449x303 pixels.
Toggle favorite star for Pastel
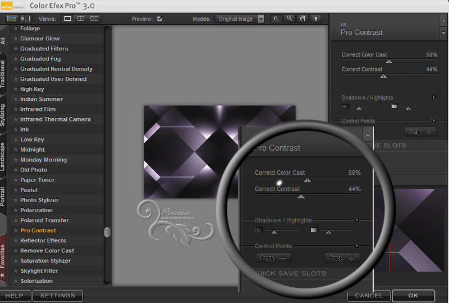16,190
